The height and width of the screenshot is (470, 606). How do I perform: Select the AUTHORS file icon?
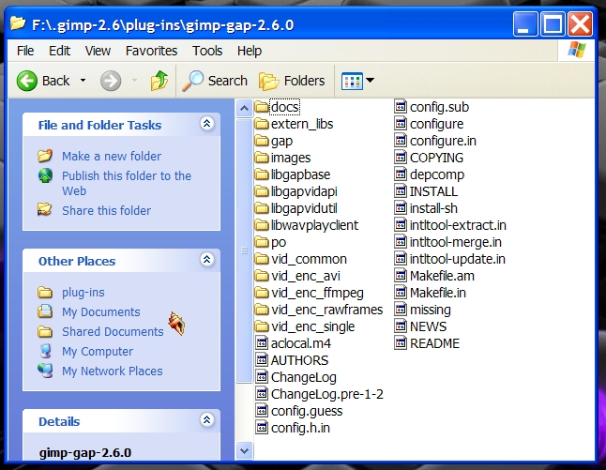point(262,360)
